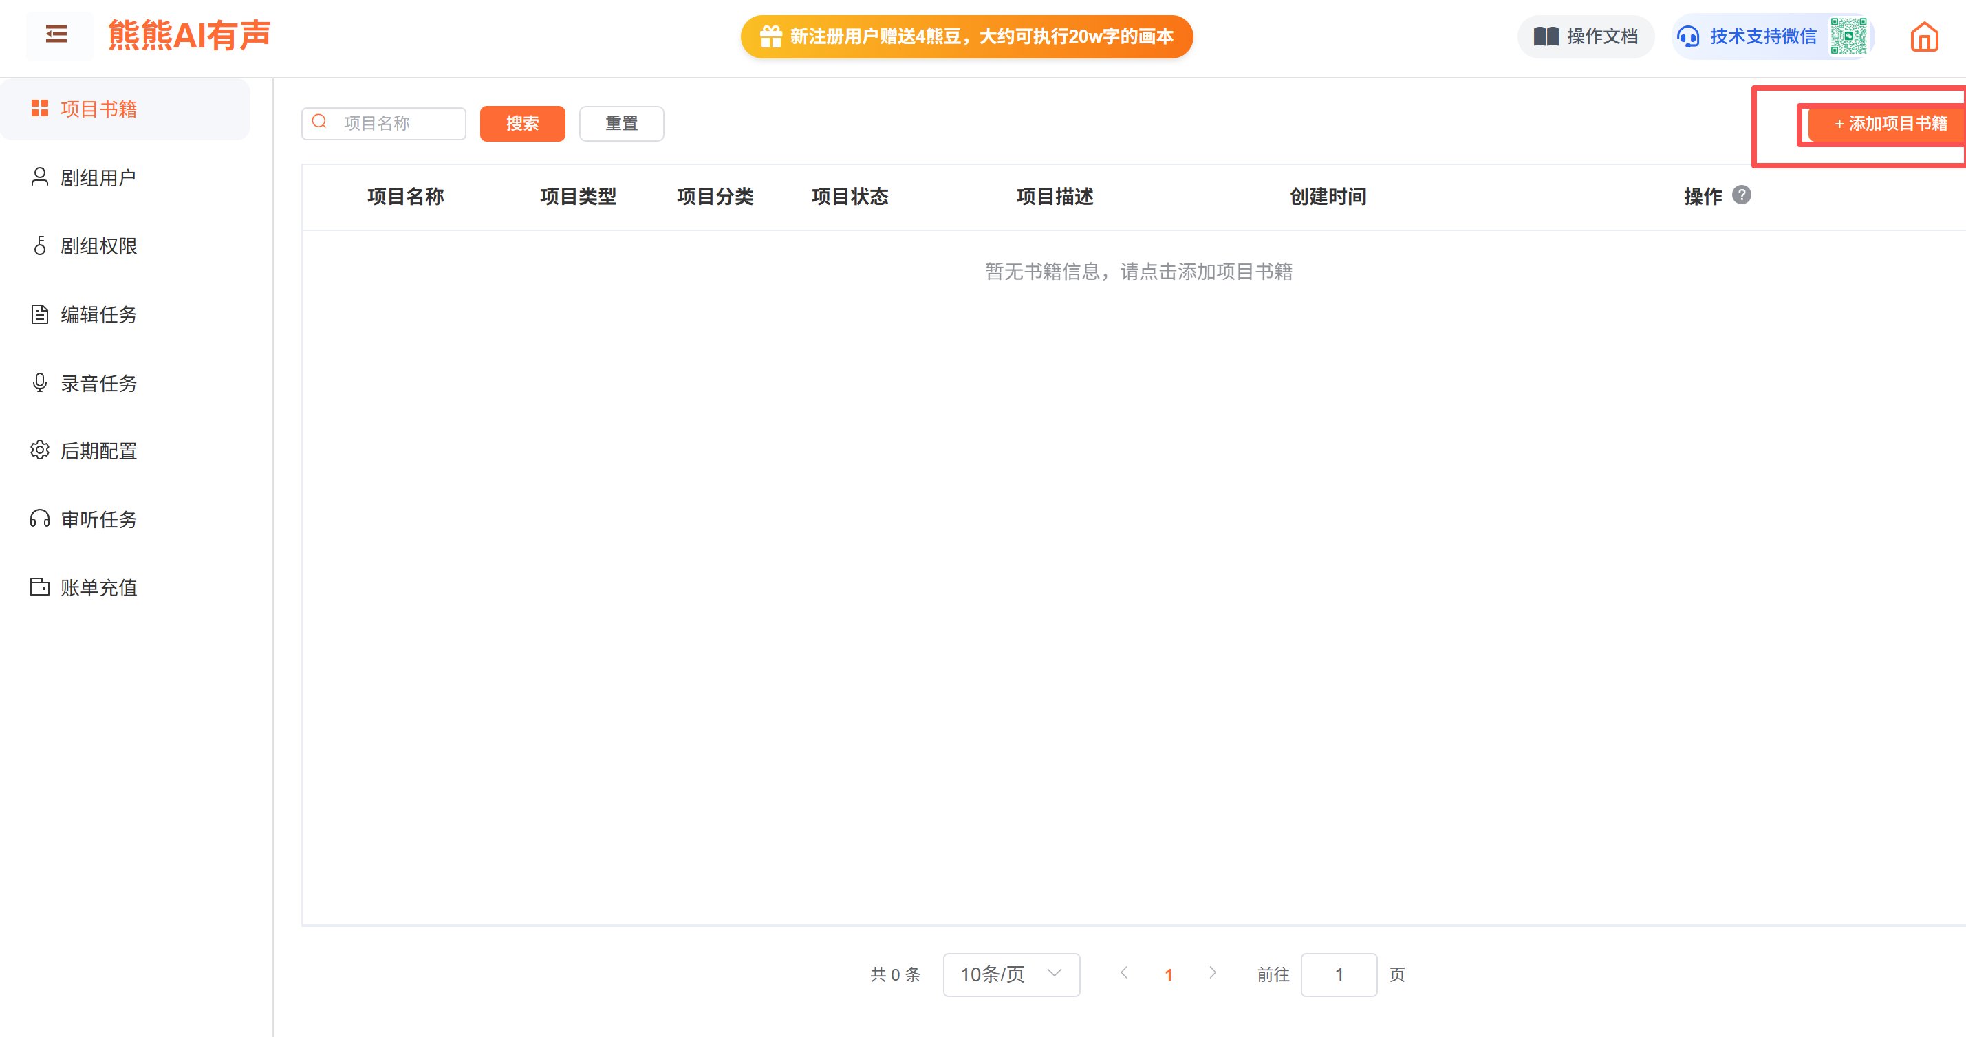Viewport: 1966px width, 1037px height.
Task: Click the orange home icon
Action: coord(1923,36)
